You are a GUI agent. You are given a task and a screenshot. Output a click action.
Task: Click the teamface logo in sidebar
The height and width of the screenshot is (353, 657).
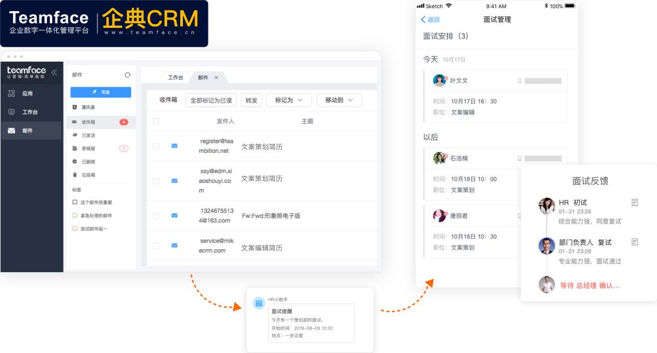pos(26,72)
